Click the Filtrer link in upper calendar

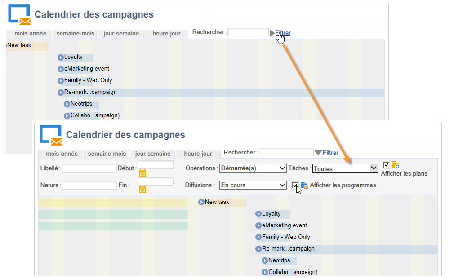[x=283, y=33]
